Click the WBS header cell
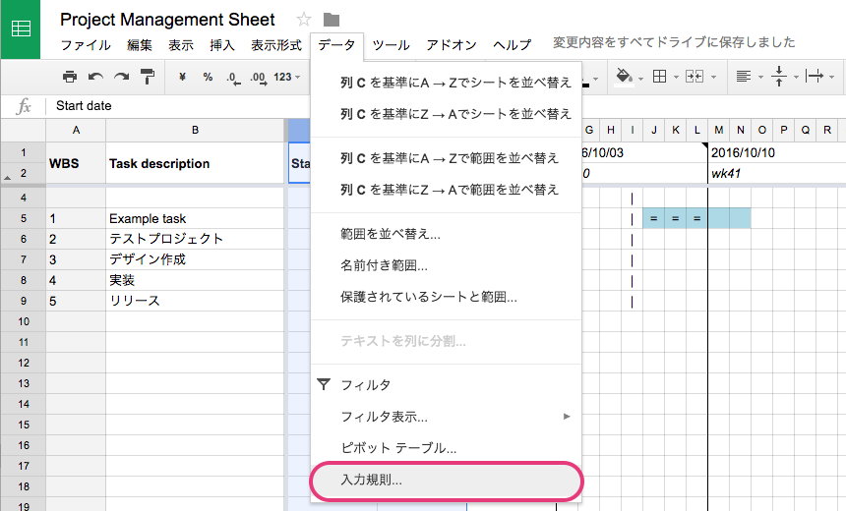 [x=76, y=163]
